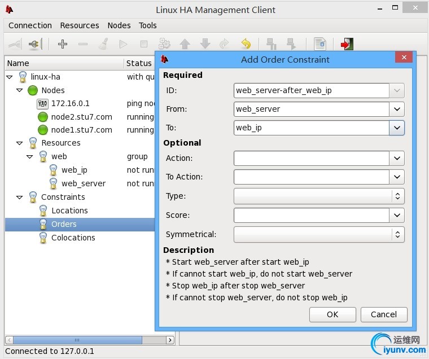Open the From dropdown arrow

pos(397,109)
